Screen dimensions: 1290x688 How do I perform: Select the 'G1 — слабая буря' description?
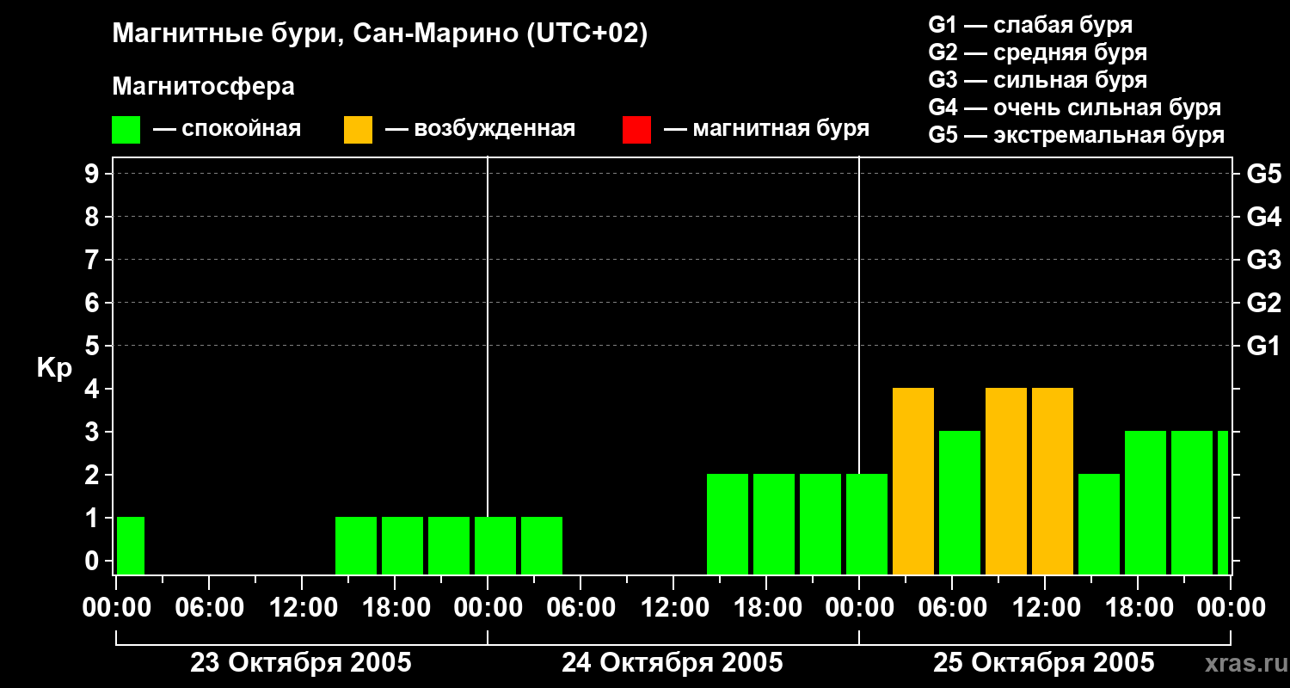point(1030,25)
